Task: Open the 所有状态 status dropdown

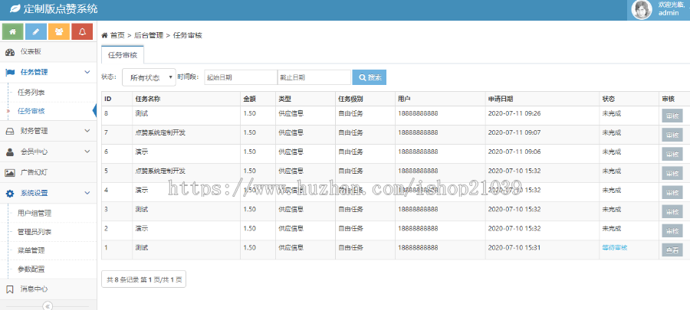Action: pyautogui.click(x=148, y=77)
